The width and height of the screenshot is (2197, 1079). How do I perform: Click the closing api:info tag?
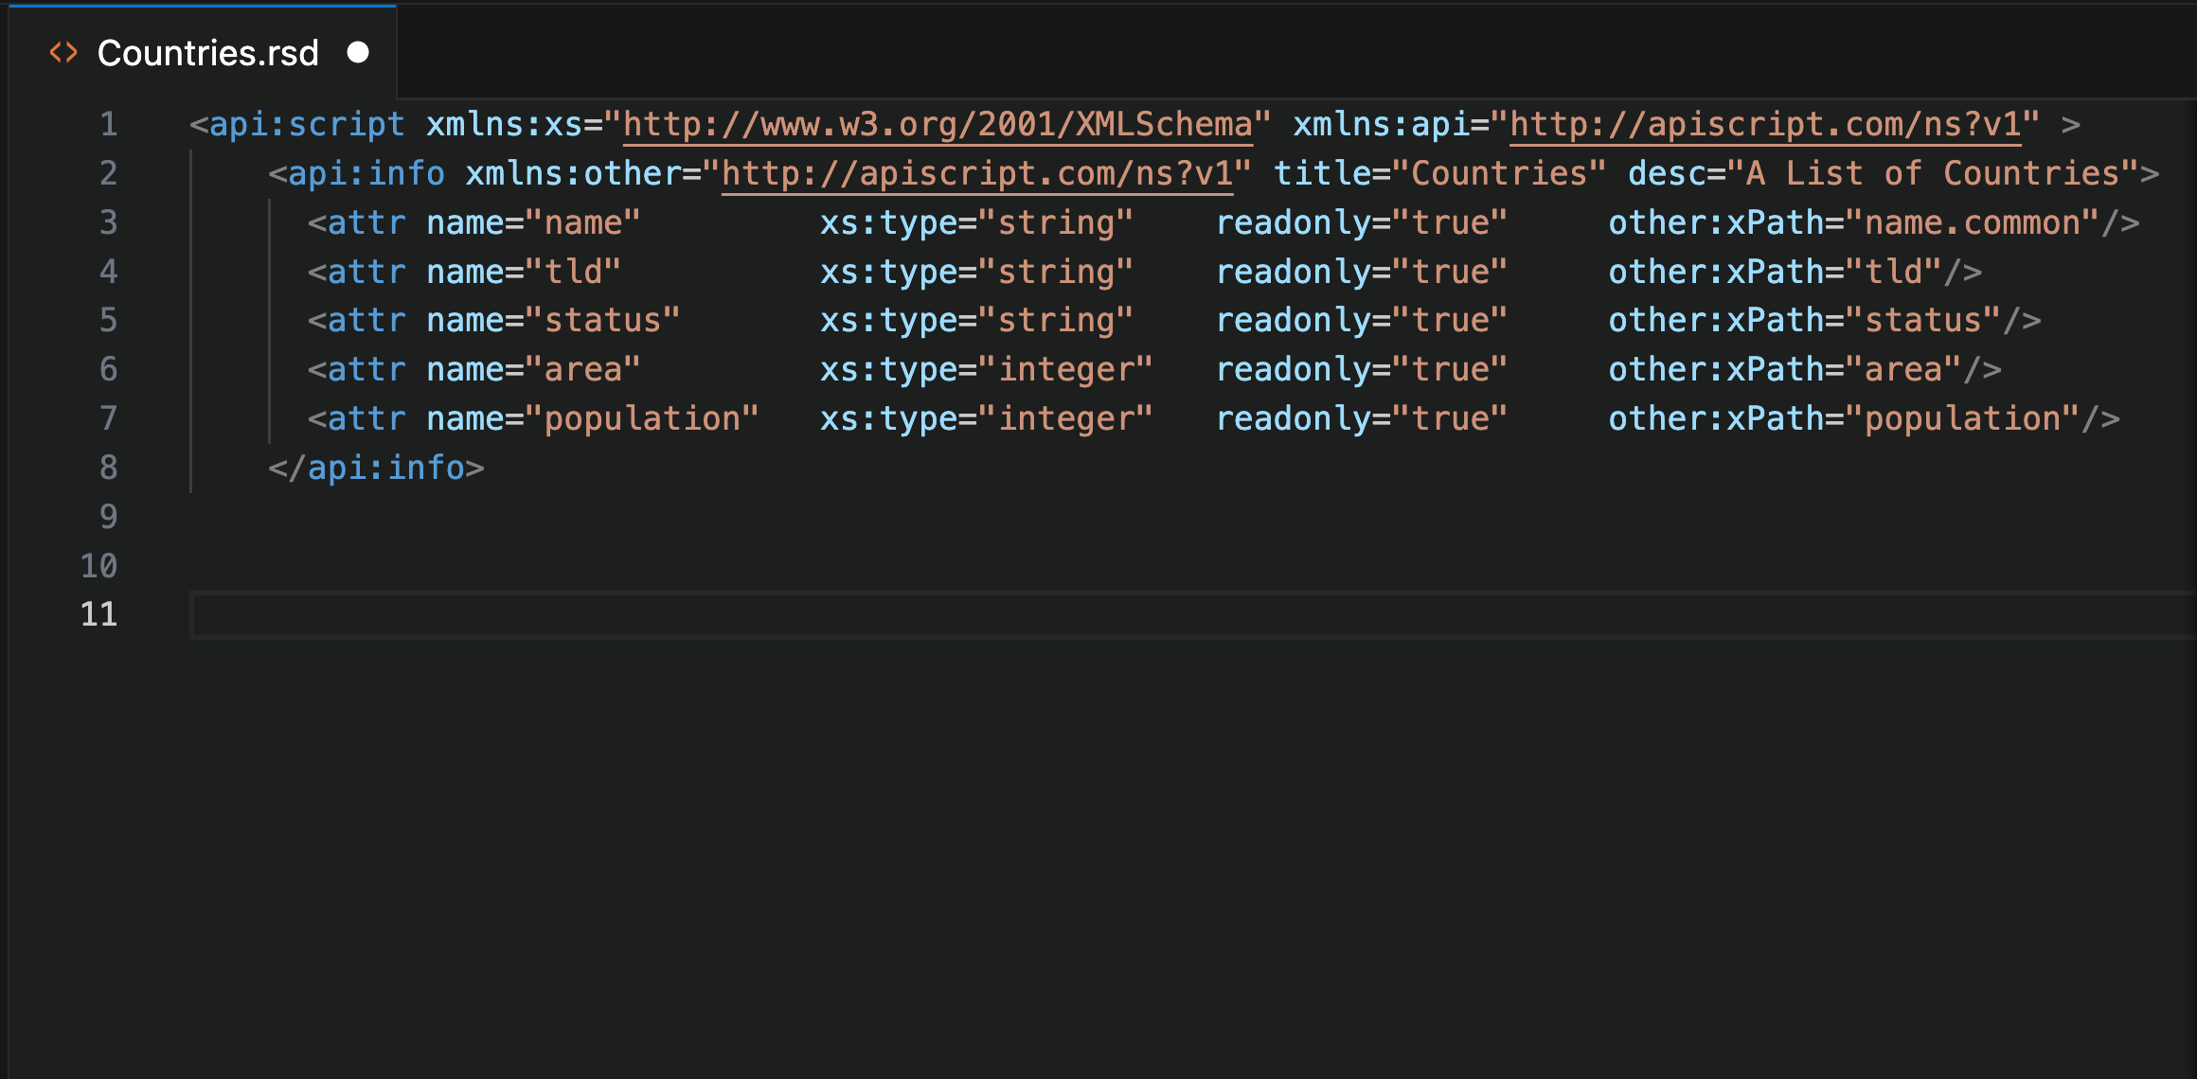(x=377, y=468)
